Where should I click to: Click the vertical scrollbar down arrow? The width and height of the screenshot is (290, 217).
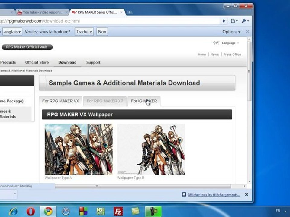tap(249, 181)
